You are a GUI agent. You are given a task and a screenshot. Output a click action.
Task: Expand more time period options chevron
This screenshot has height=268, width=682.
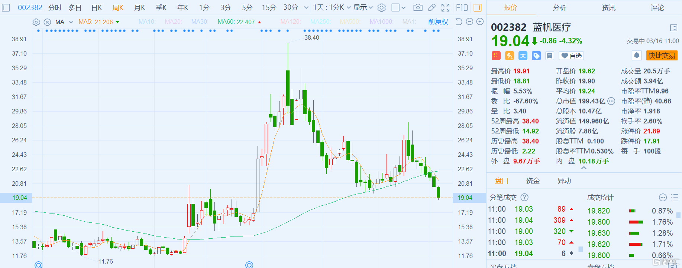tap(306, 7)
